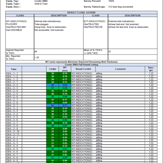Select tube cell 'SWA - 2 - 1'

point(14,82)
